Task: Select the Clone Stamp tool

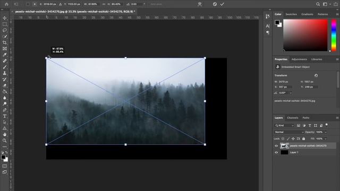Action: point(5,73)
